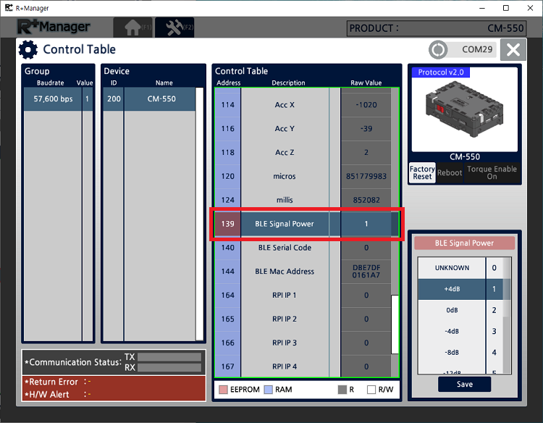
Task: Select the UNKNOWN signal power option
Action: pos(452,268)
